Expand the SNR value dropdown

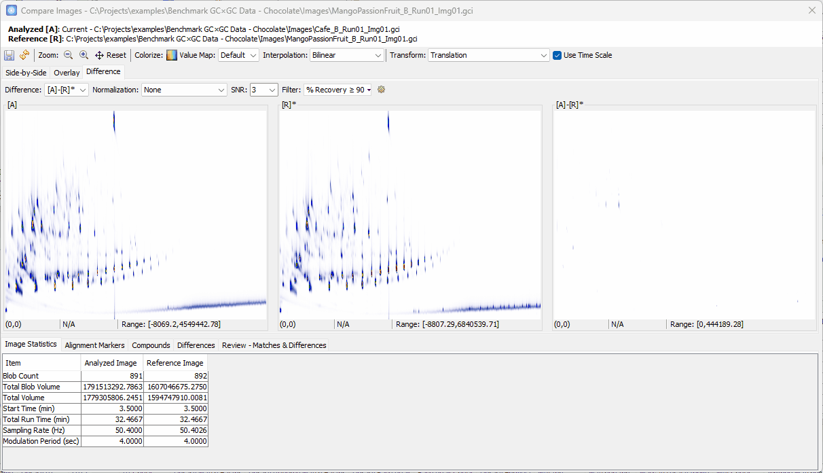coord(263,90)
